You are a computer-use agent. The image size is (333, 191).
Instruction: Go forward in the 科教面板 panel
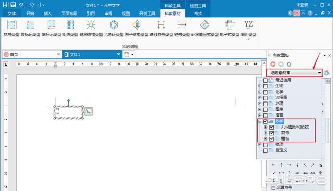(281, 64)
